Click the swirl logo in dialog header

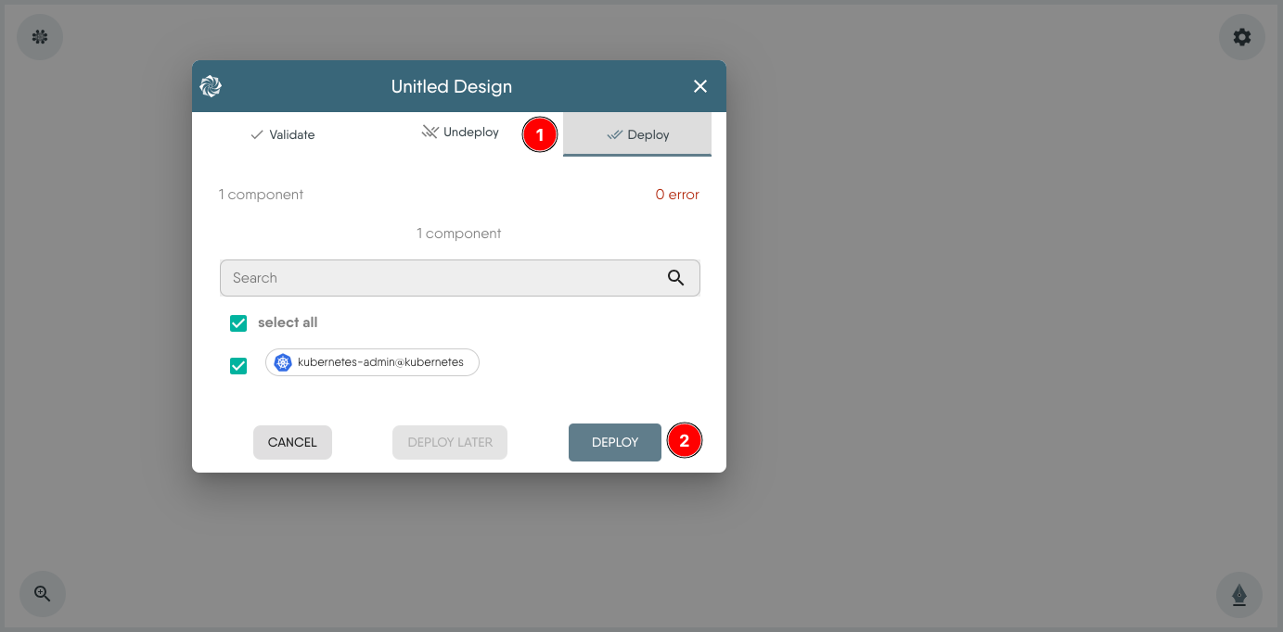[211, 86]
